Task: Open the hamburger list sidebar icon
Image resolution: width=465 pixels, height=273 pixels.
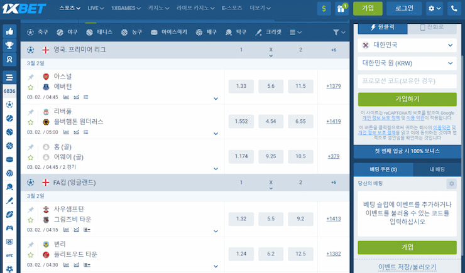Action: [9, 78]
